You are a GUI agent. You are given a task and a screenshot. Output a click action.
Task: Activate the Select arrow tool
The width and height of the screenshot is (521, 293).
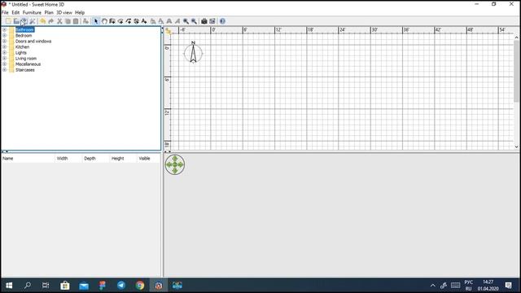click(x=96, y=21)
